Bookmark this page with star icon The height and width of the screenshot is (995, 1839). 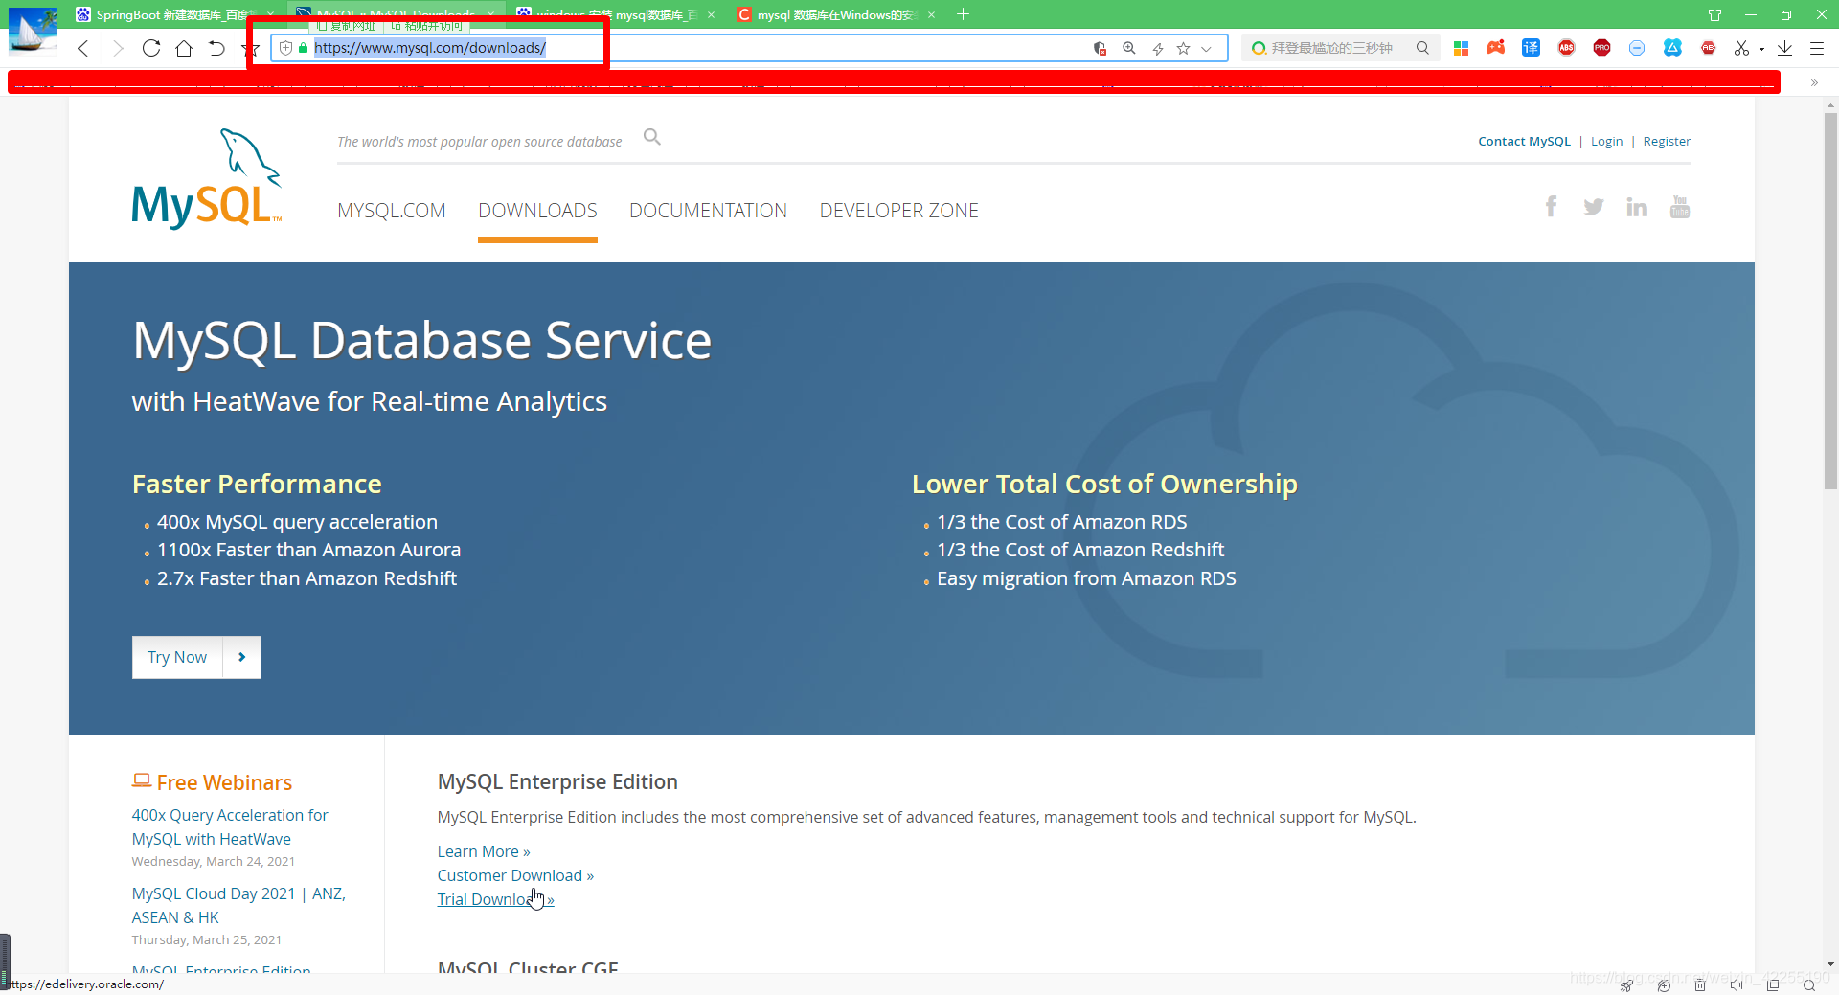coord(1184,48)
